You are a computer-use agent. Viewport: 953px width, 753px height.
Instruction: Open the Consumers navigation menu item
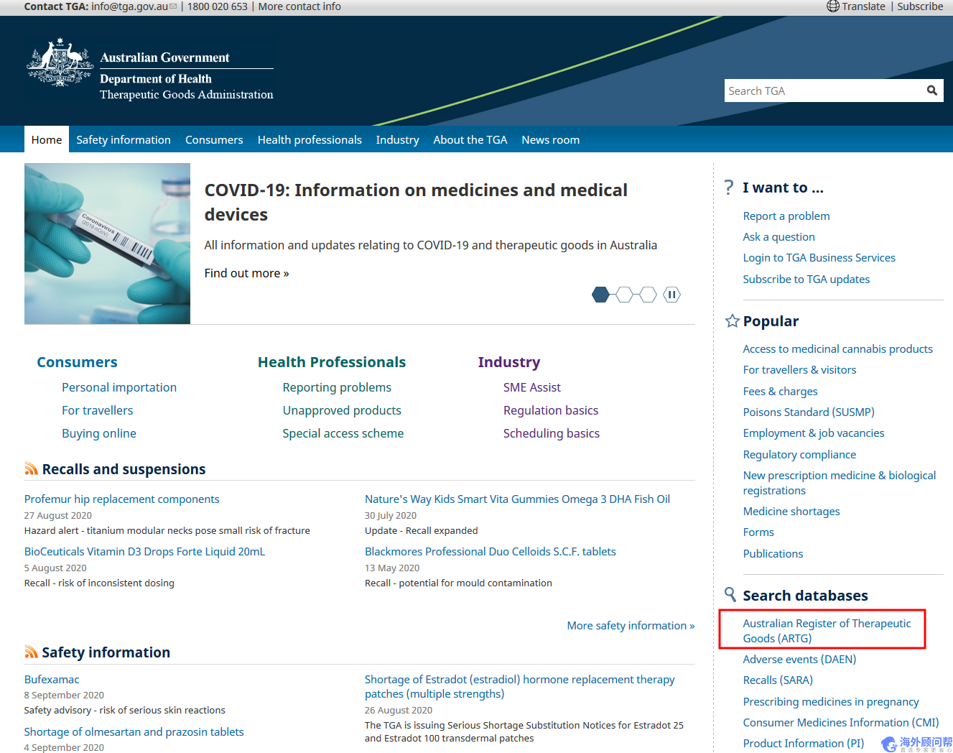(214, 139)
